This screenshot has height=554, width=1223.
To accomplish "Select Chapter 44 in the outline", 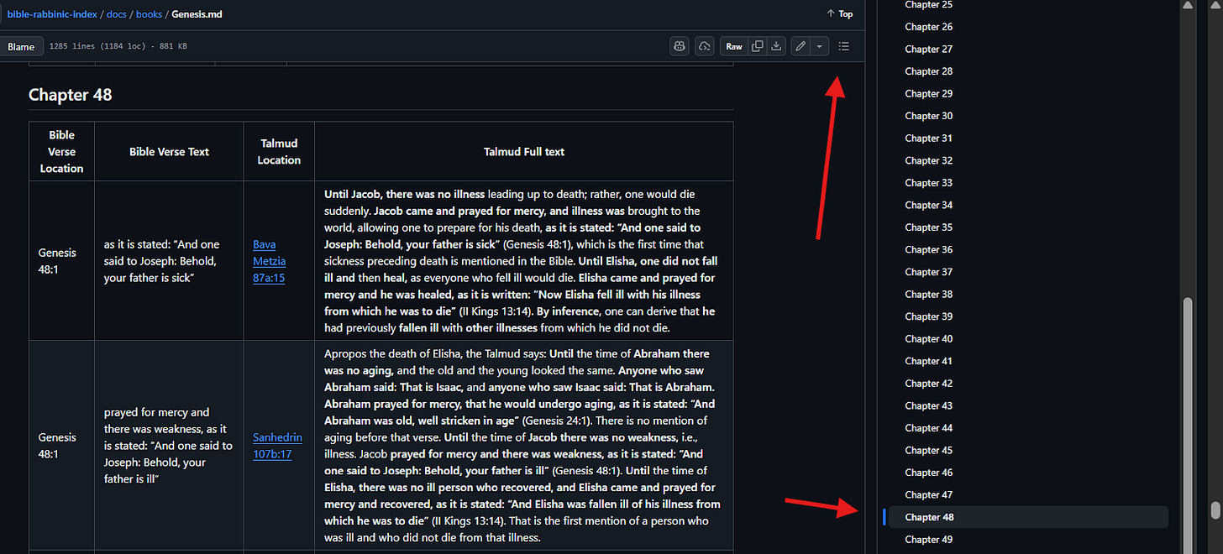I will (928, 428).
